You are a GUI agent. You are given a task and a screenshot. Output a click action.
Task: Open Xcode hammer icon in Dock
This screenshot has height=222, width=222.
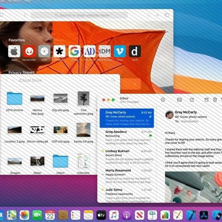coord(190,215)
